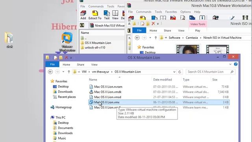This screenshot has width=252, height=142.
Task: Open the VMware Workstation desktop shortcut
Action: 67,42
